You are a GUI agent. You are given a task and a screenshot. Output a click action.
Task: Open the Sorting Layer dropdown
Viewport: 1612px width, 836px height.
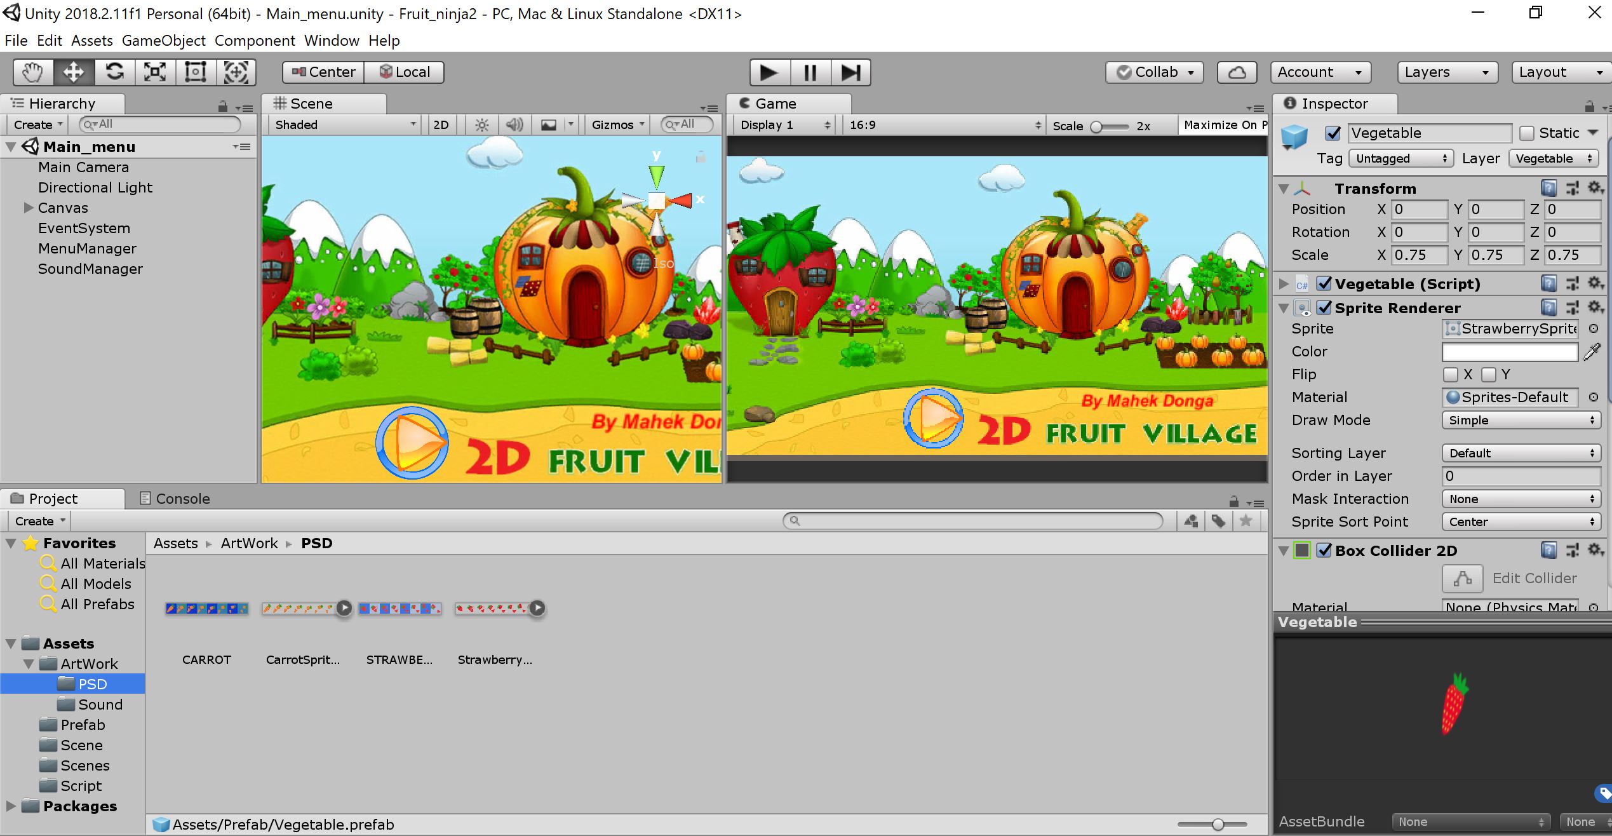coord(1521,452)
